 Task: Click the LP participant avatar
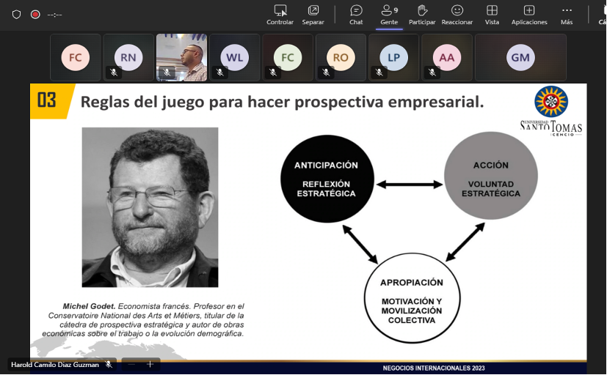click(x=393, y=57)
